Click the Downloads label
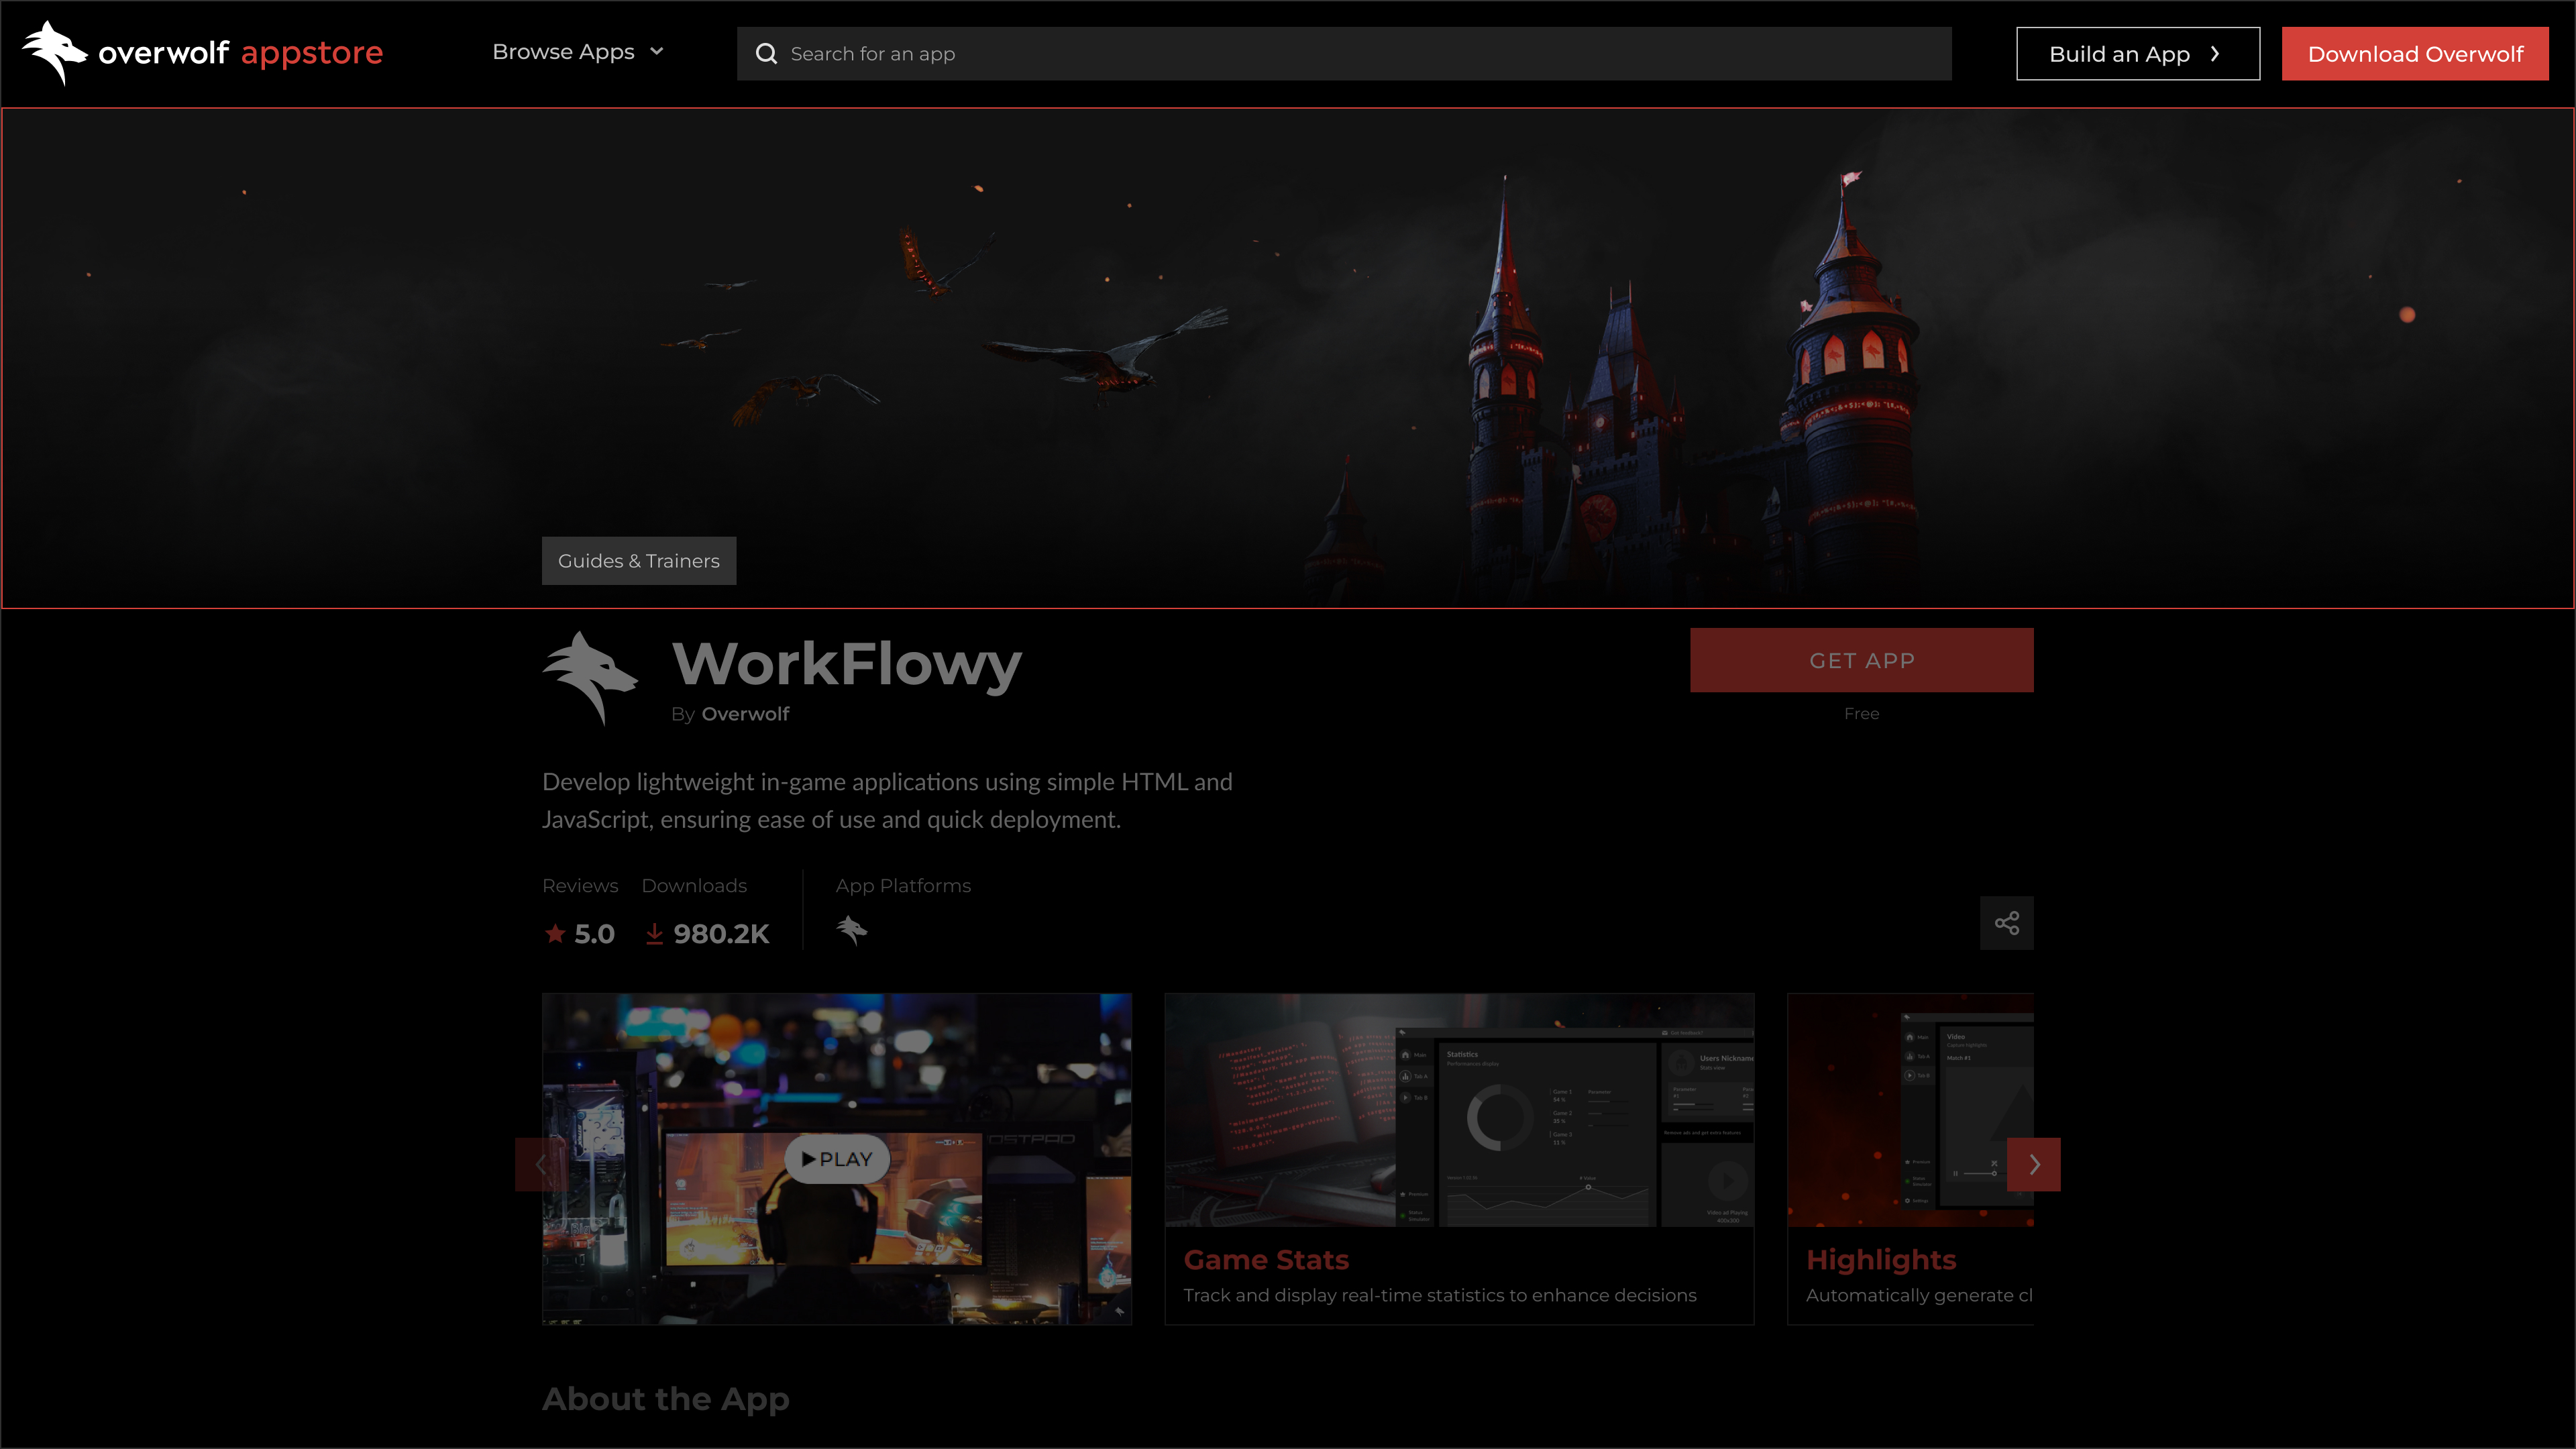Image resolution: width=2576 pixels, height=1449 pixels. click(694, 886)
